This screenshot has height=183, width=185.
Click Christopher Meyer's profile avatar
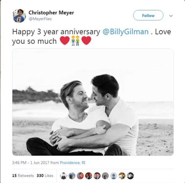[x=19, y=16]
